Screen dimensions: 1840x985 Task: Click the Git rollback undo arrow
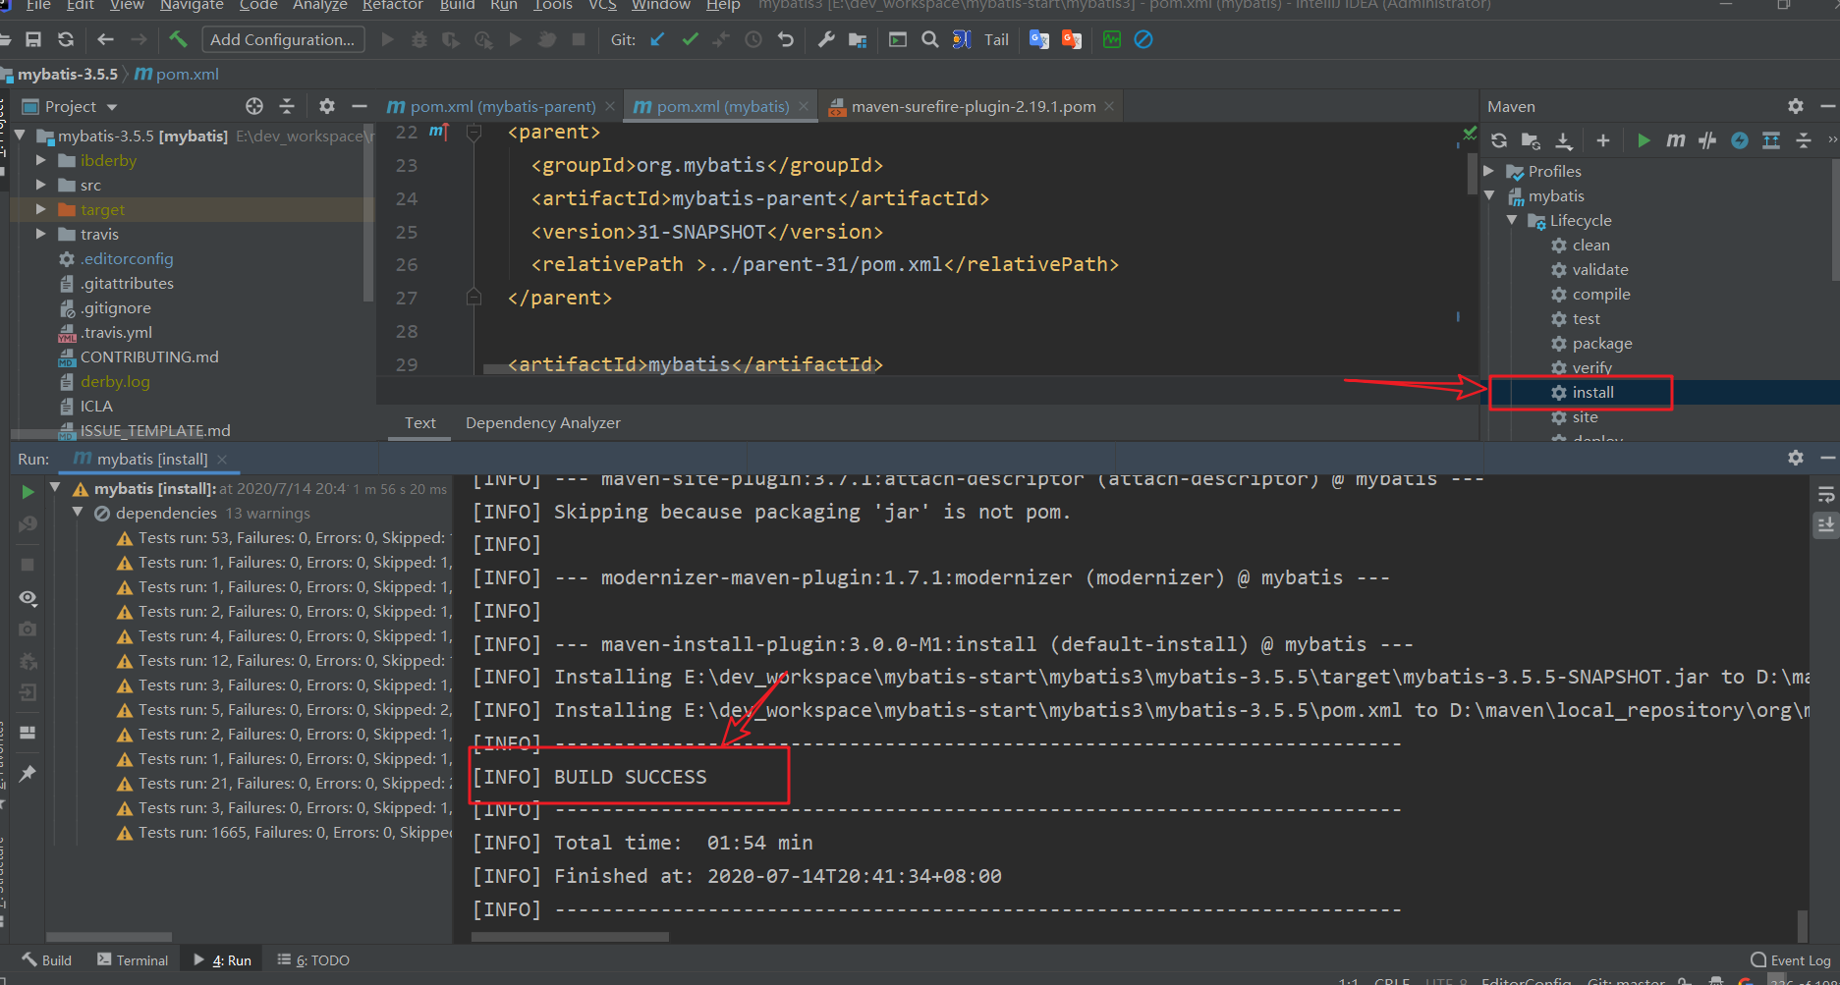click(x=786, y=40)
